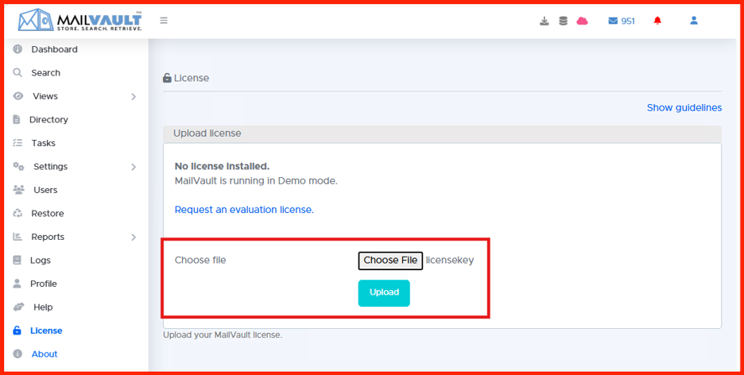Click 'MailVault is running in Demo mode.' text

click(x=256, y=180)
